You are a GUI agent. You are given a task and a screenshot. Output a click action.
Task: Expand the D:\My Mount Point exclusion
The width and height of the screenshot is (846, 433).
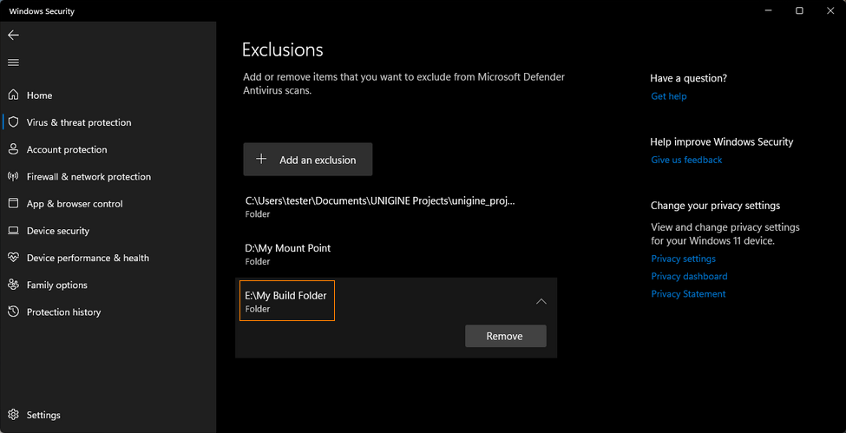click(396, 254)
